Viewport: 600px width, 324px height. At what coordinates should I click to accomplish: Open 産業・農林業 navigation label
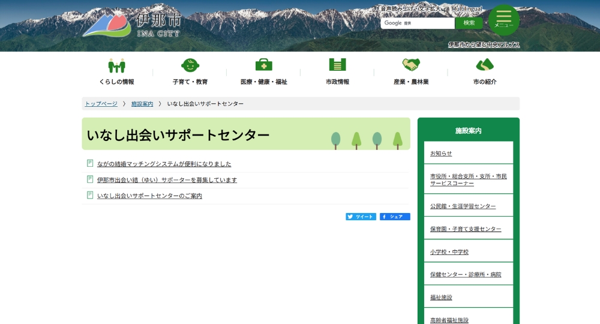point(411,82)
